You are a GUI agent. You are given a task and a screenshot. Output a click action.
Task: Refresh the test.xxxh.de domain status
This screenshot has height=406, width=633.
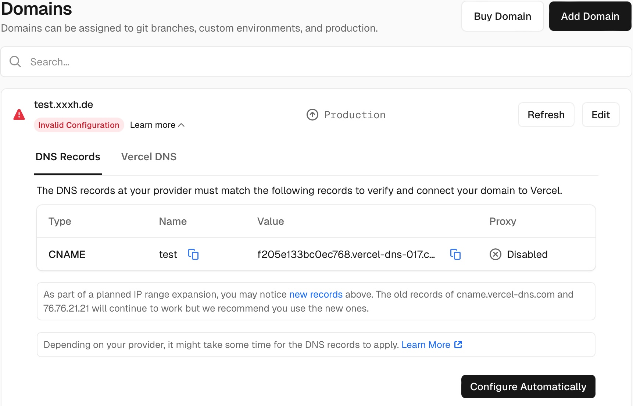point(546,115)
